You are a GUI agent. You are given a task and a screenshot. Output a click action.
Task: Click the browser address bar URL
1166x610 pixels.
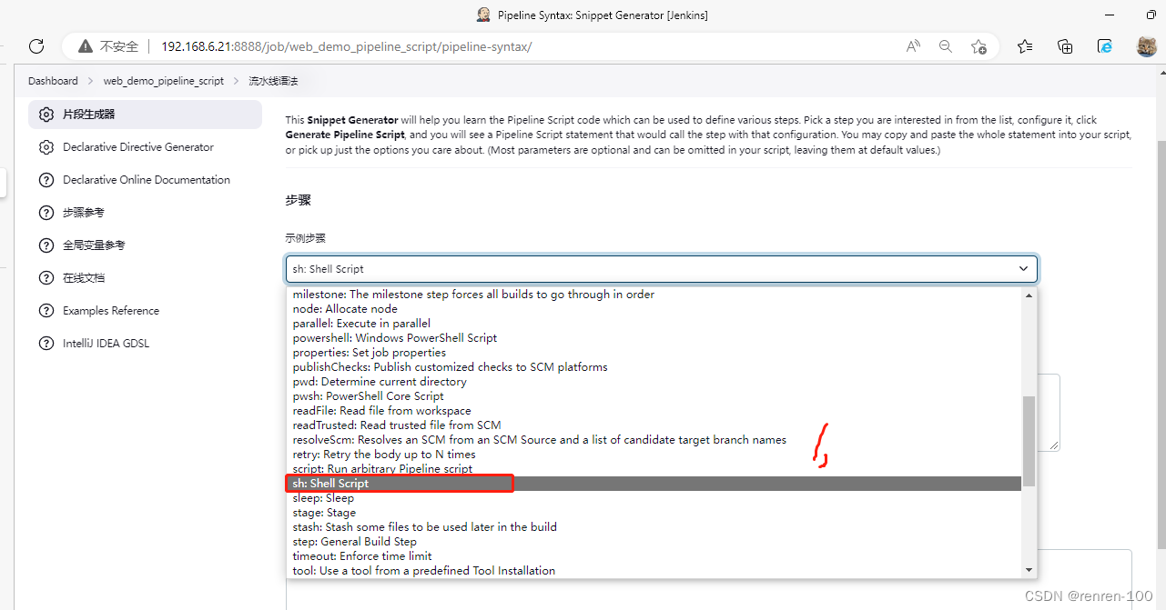346,46
